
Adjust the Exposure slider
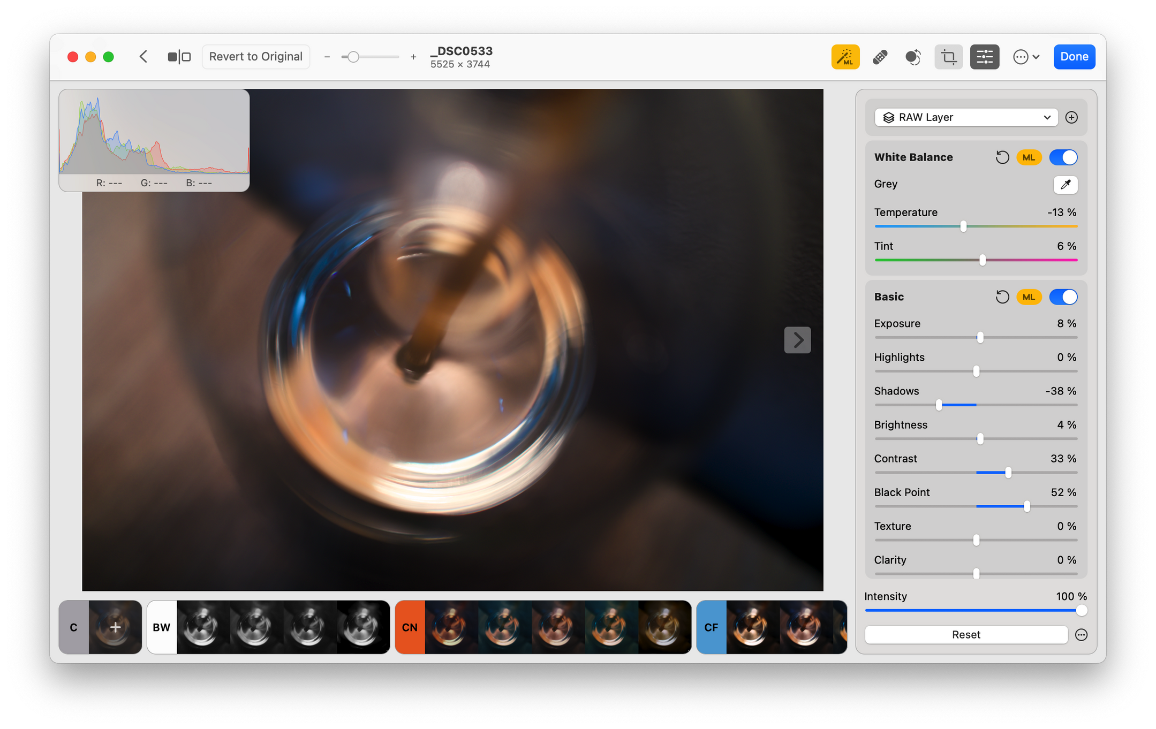[x=976, y=337]
